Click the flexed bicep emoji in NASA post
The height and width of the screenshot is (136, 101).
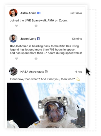(x=78, y=79)
